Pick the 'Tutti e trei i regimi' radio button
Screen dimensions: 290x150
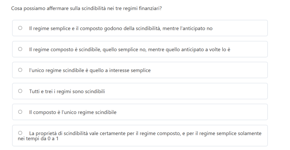[20, 91]
